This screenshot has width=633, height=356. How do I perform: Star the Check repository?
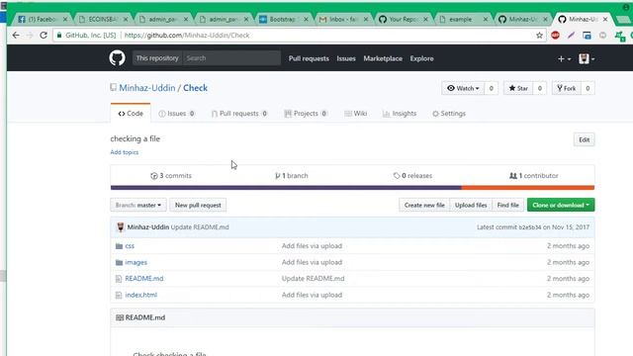(x=518, y=88)
